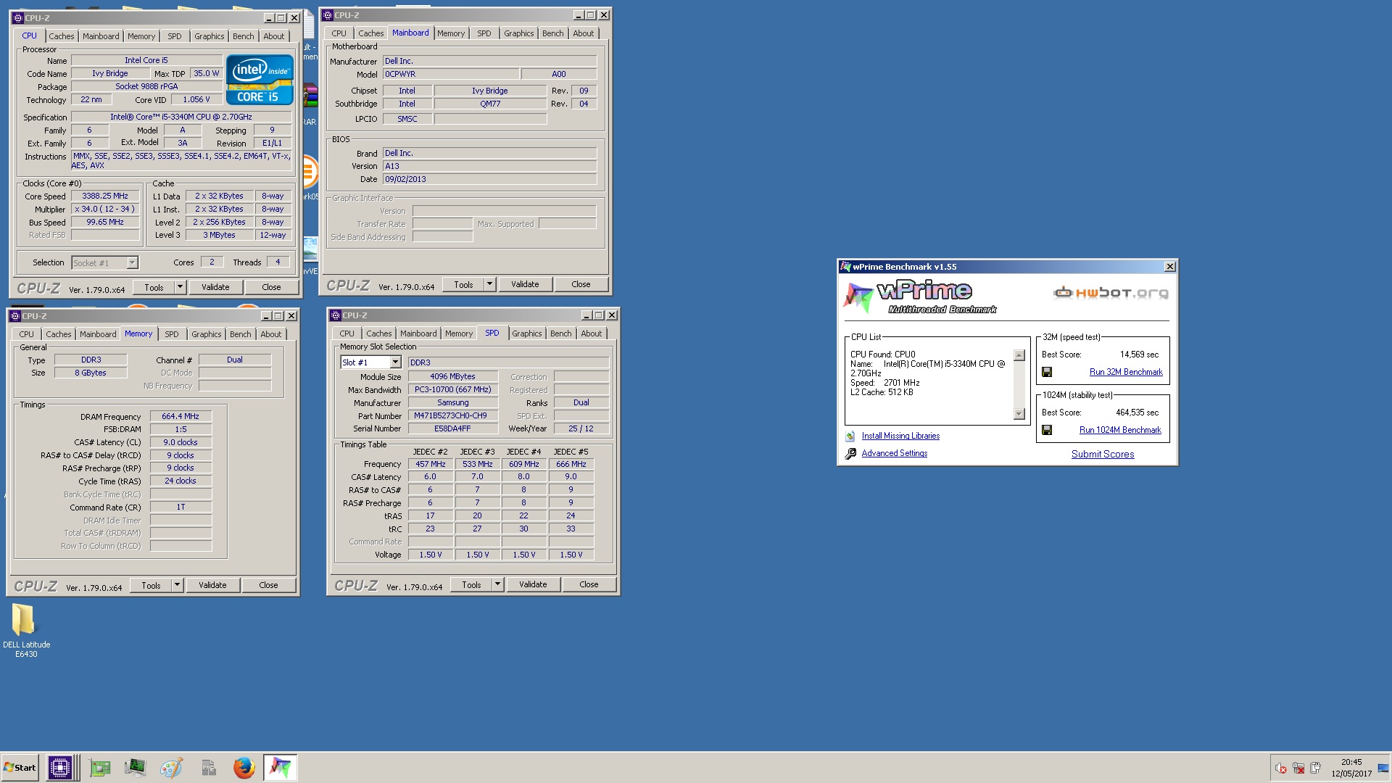The width and height of the screenshot is (1392, 783).
Task: Open the CPU tab in the SPD window
Action: tap(347, 333)
